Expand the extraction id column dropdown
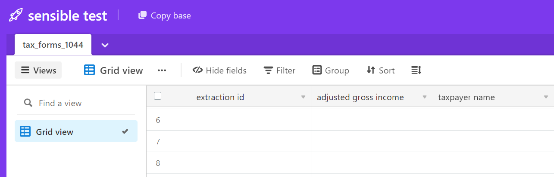554x177 pixels. (x=303, y=97)
